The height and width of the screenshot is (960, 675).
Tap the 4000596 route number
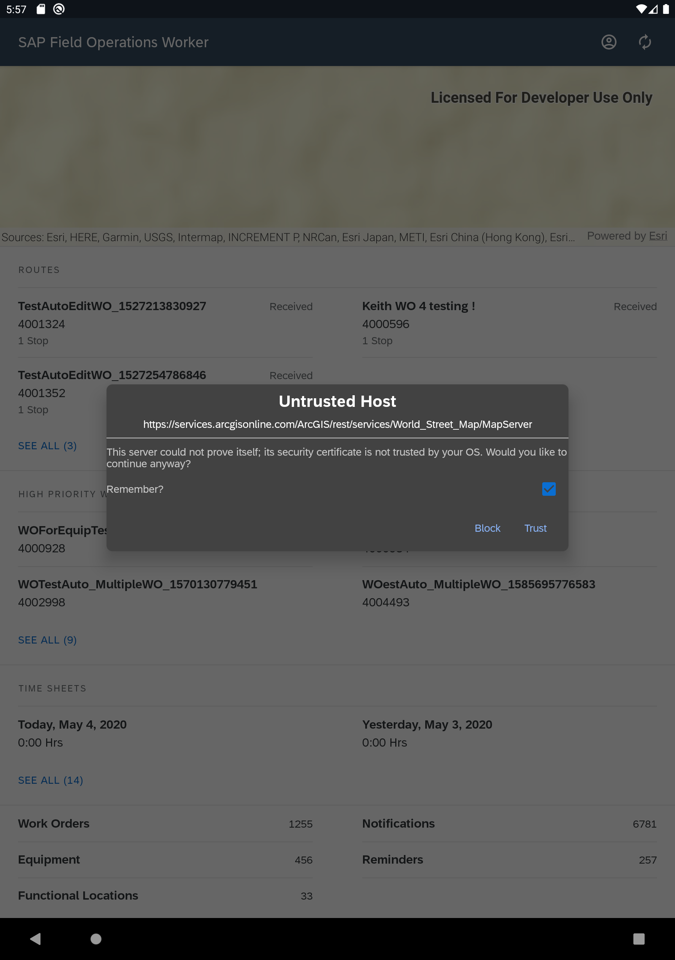pyautogui.click(x=385, y=324)
